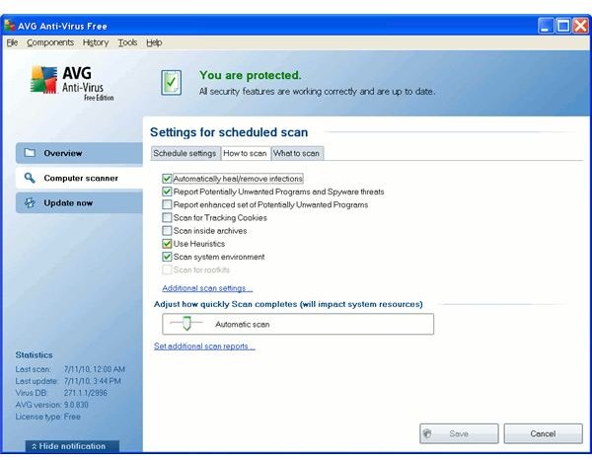Open the Overview section
The width and height of the screenshot is (592, 460).
coord(79,153)
